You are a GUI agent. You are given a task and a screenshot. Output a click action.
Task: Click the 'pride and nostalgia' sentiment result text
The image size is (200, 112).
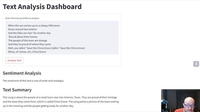pyautogui.click(x=53, y=81)
